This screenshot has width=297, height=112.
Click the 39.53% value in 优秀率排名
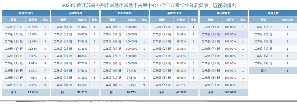click(x=33, y=27)
